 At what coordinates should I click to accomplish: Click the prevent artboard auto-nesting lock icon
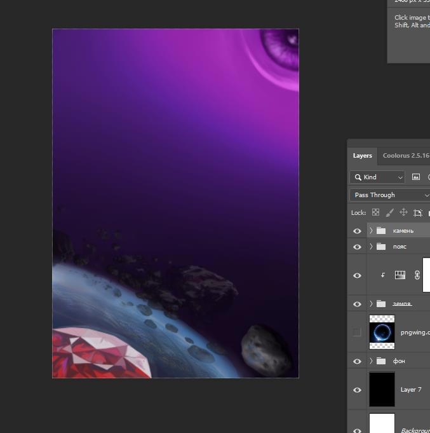coord(417,213)
